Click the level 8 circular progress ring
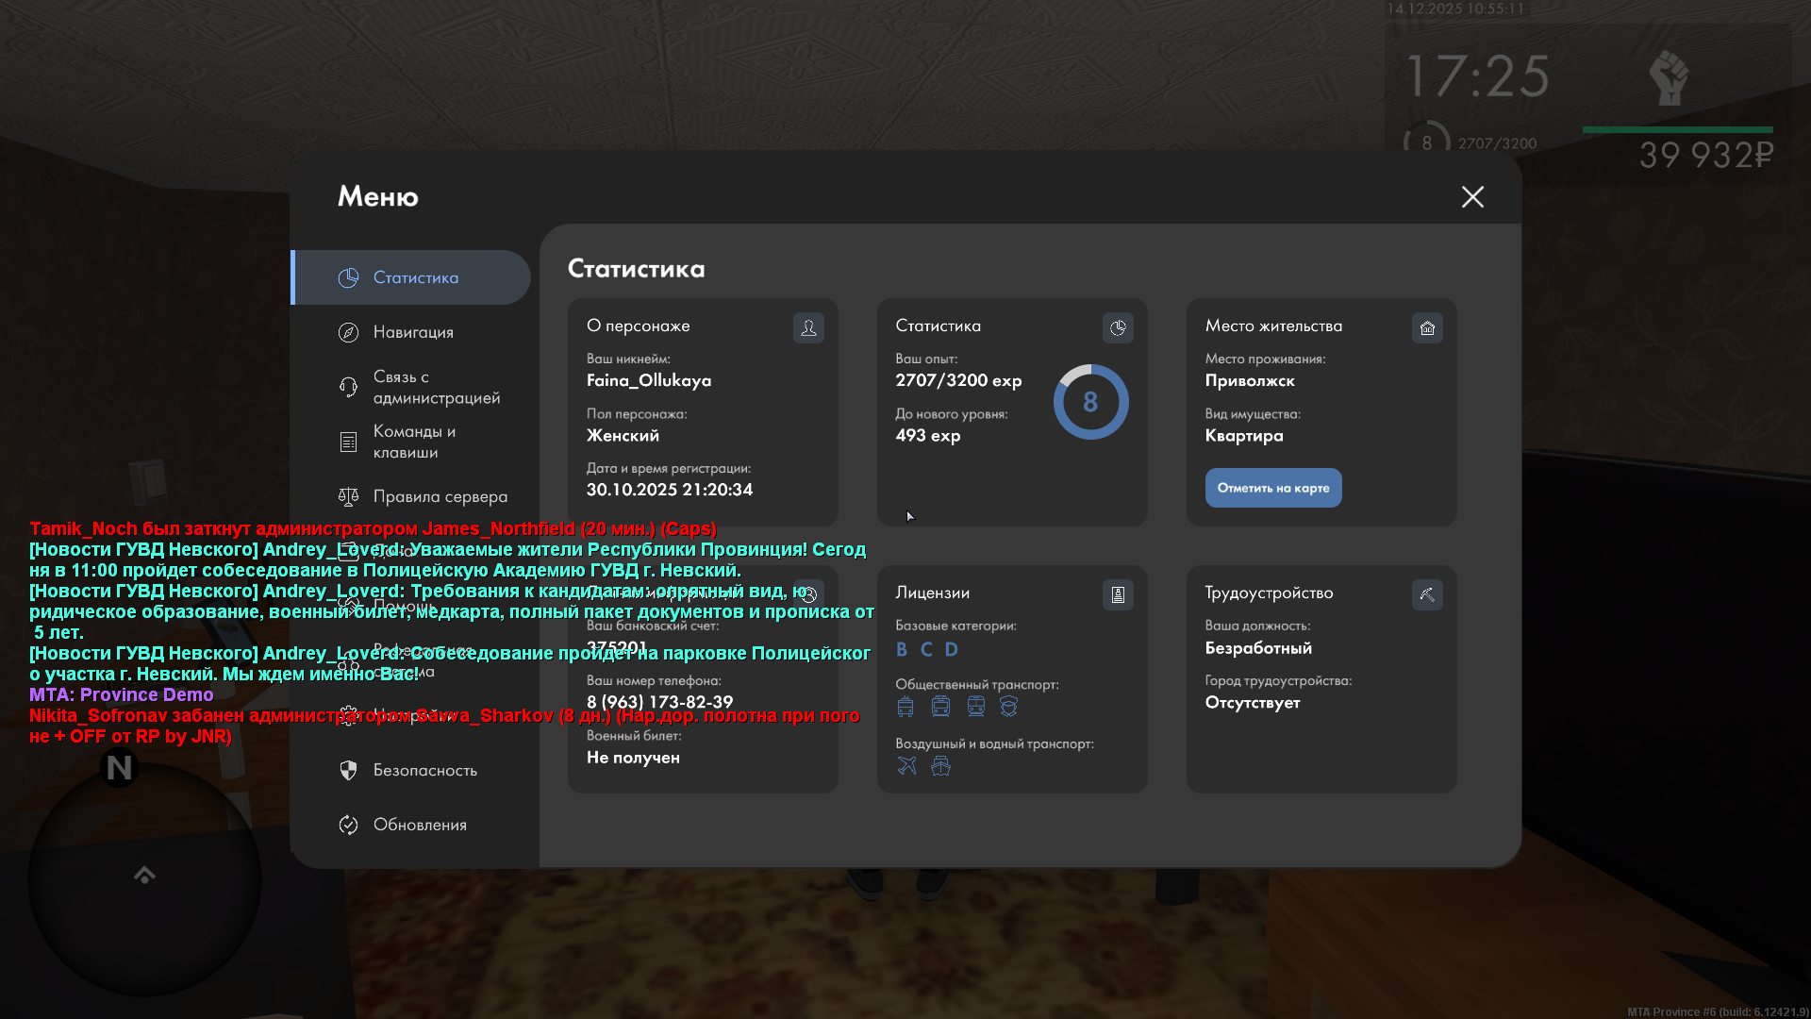The height and width of the screenshot is (1019, 1811). [x=1090, y=402]
